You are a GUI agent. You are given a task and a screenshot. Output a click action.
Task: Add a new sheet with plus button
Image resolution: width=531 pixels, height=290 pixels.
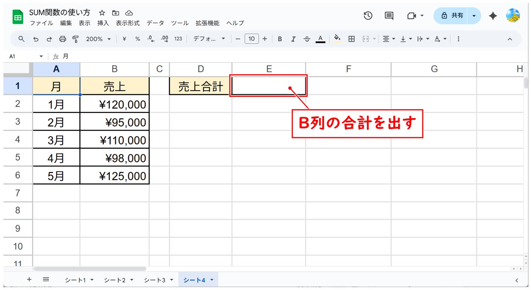point(29,279)
